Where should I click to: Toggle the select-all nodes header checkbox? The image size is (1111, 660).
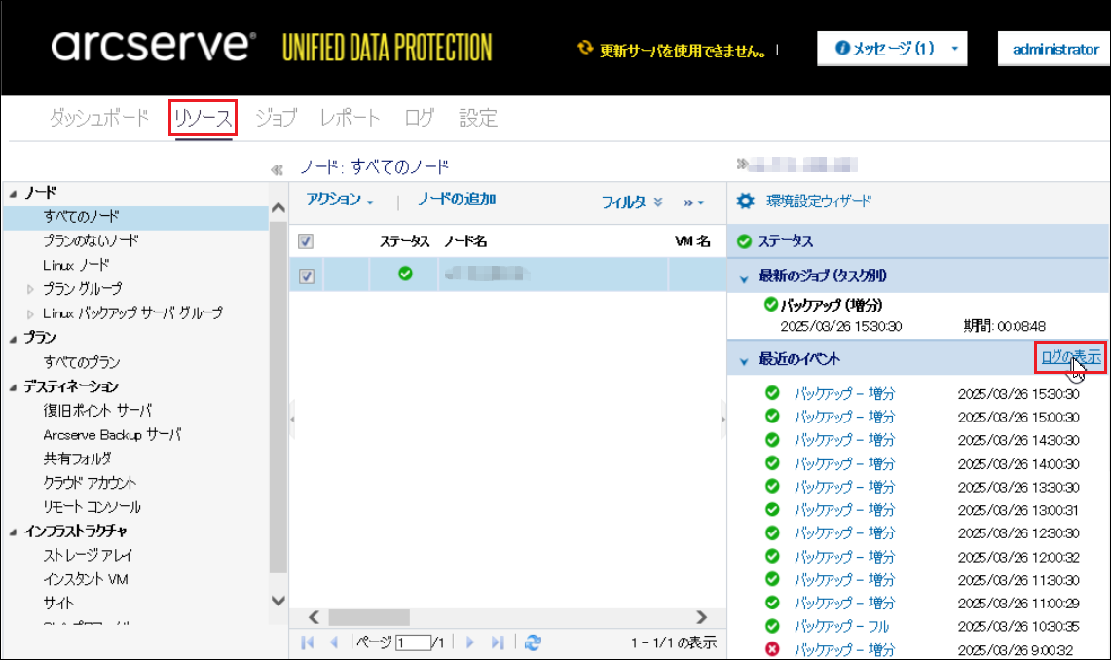click(x=306, y=241)
